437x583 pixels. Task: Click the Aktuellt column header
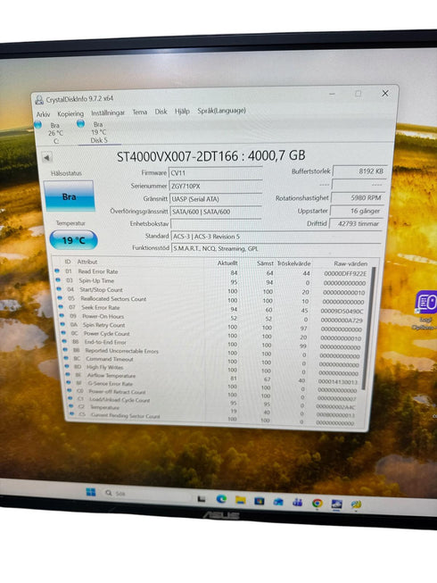(x=227, y=262)
